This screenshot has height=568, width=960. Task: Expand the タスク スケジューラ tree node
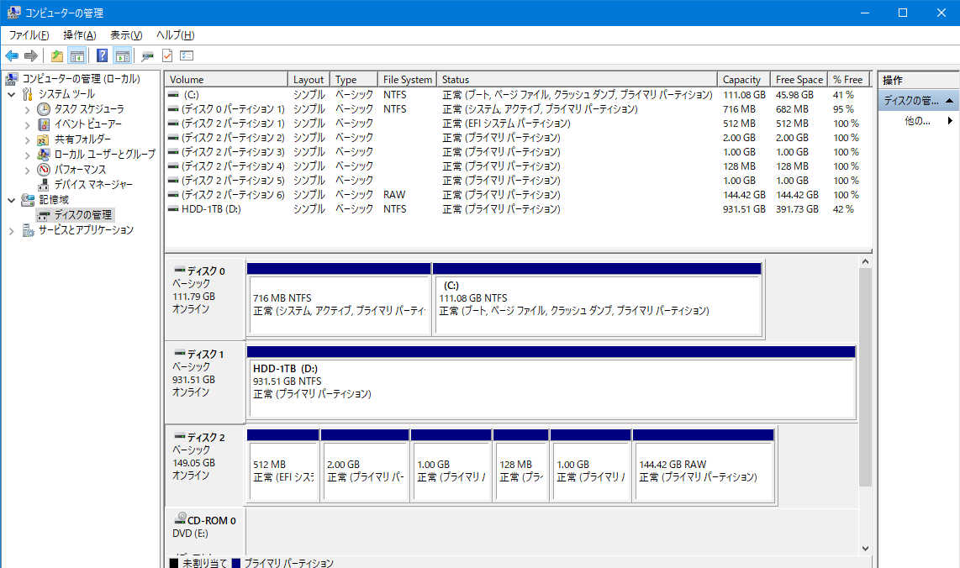(x=28, y=109)
